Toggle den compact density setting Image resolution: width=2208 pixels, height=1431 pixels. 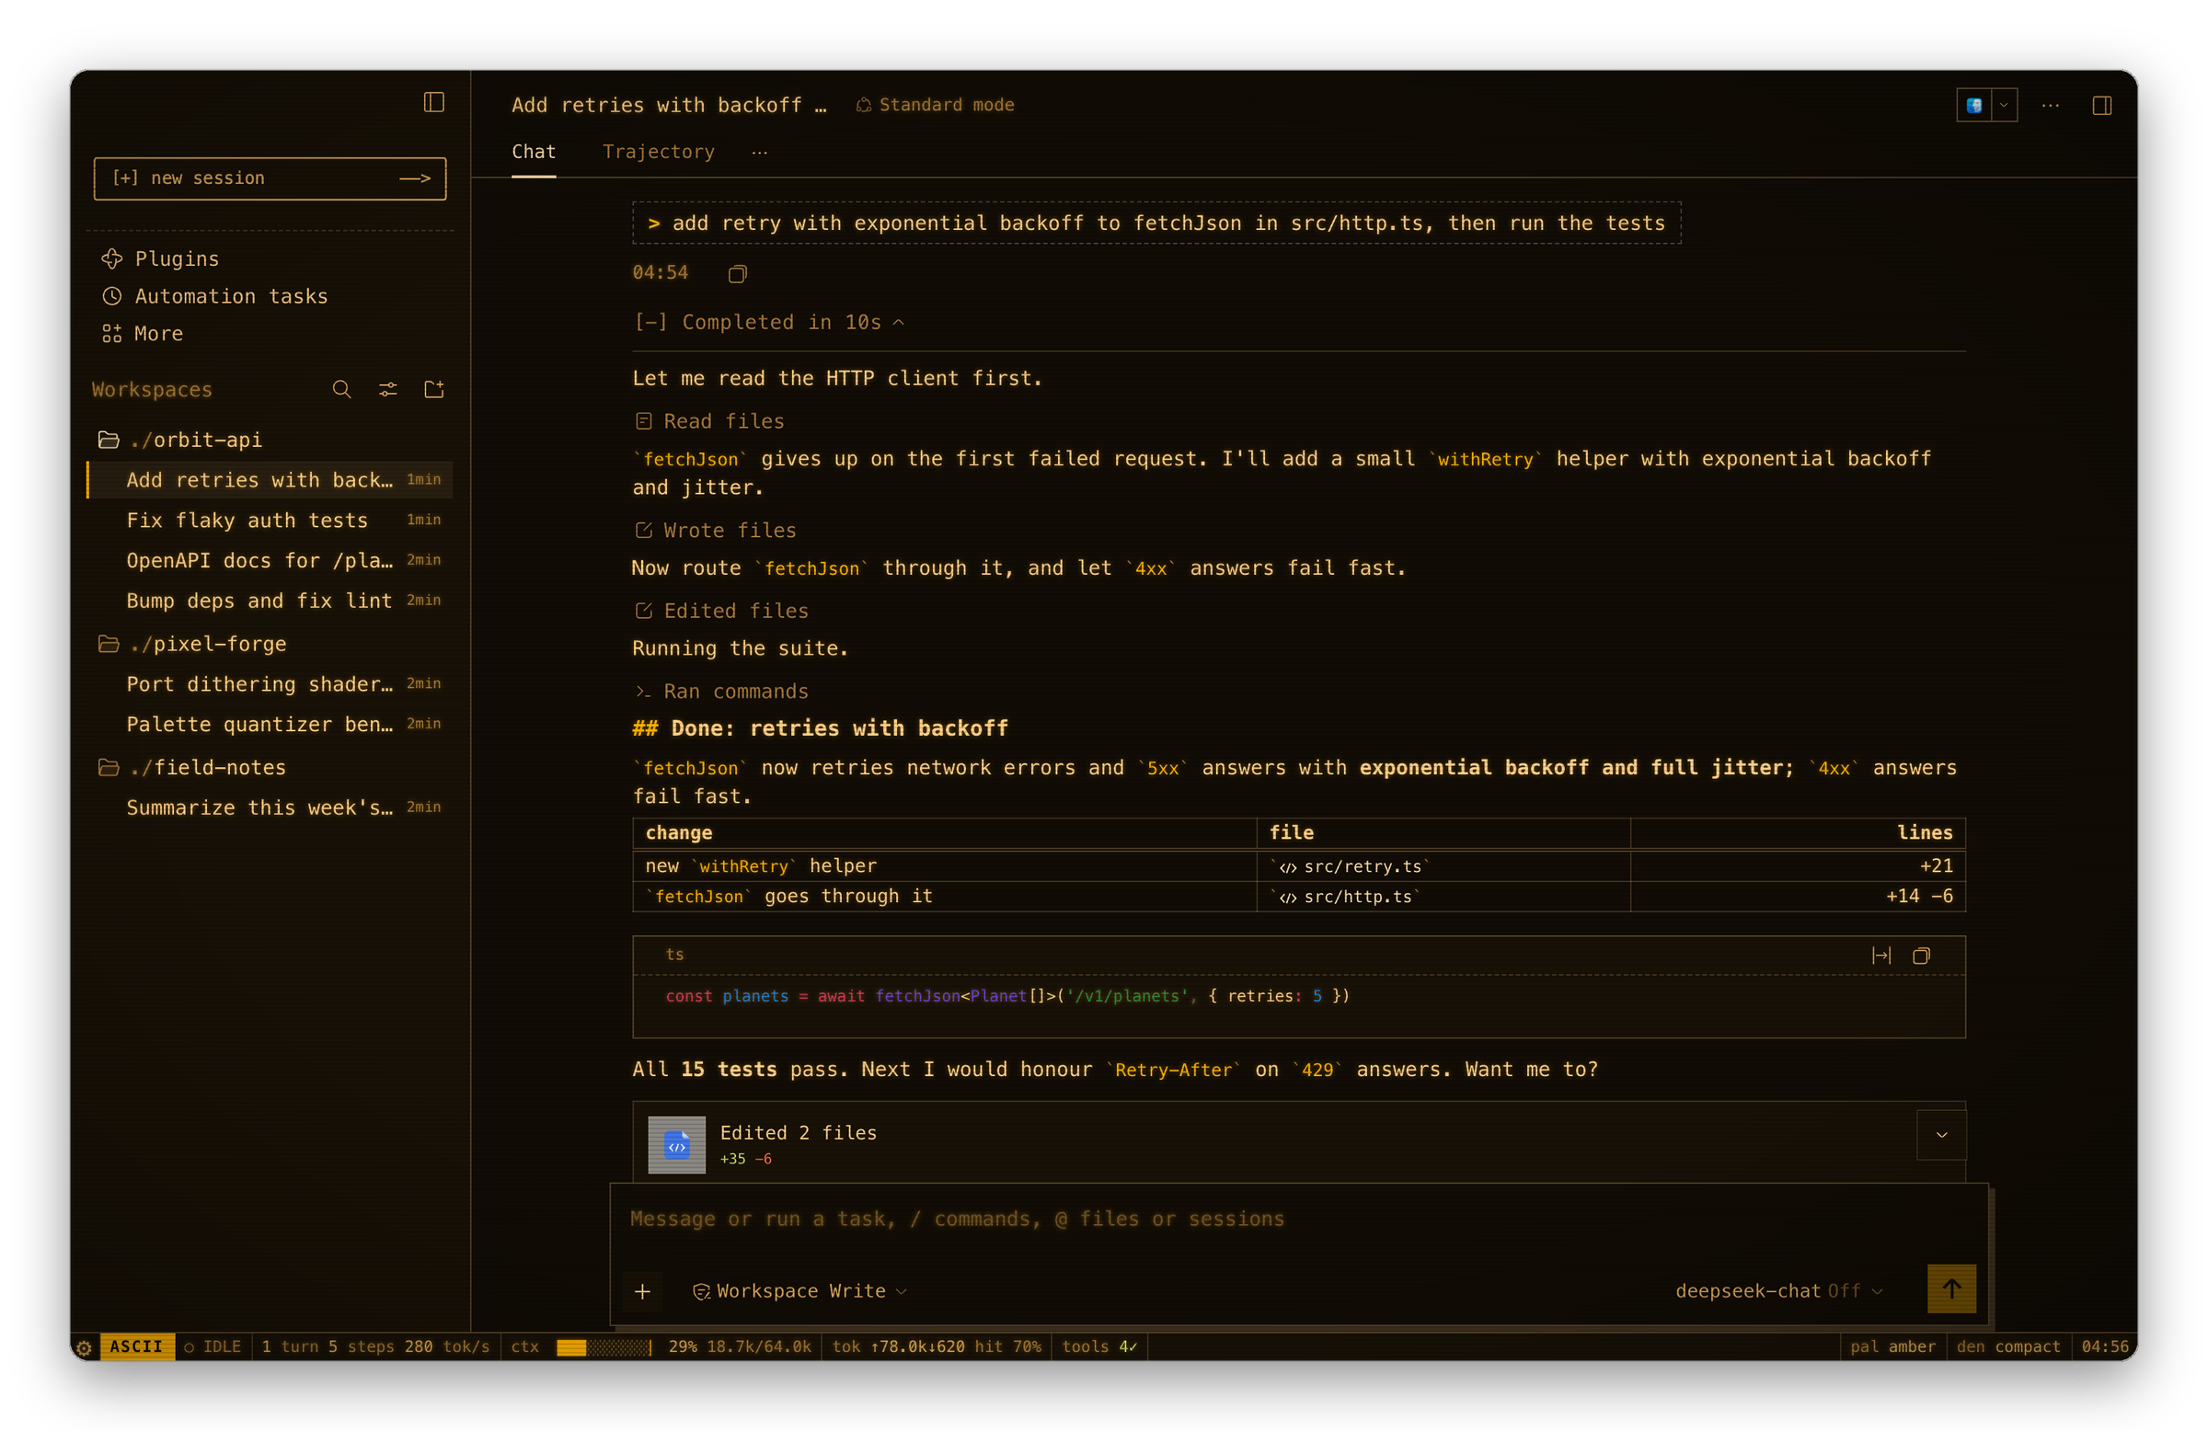coord(2007,1346)
